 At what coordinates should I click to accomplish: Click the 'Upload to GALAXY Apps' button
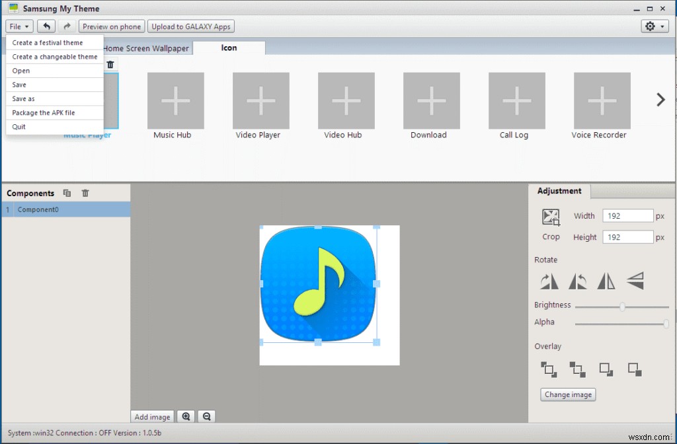[190, 26]
